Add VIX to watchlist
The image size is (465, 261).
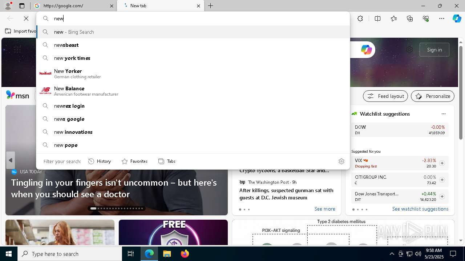442,163
